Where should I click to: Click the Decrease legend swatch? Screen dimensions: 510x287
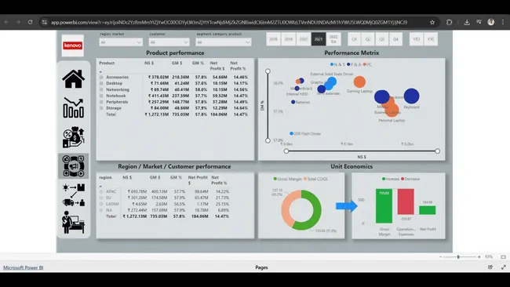coord(403,179)
